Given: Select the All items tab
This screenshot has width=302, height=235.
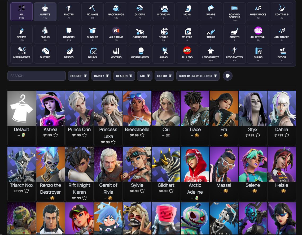Looking at the screenshot, I should coord(21,12).
